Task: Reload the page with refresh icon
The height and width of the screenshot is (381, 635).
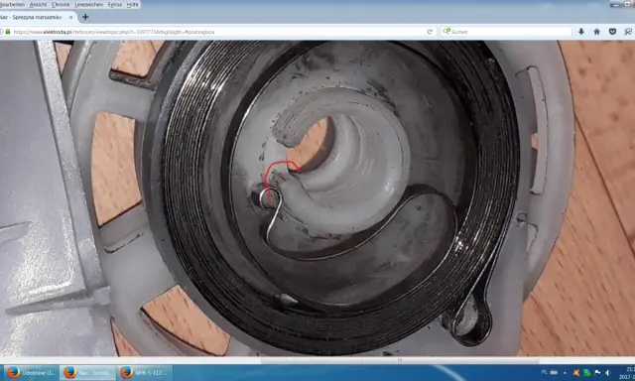Action: pos(430,32)
